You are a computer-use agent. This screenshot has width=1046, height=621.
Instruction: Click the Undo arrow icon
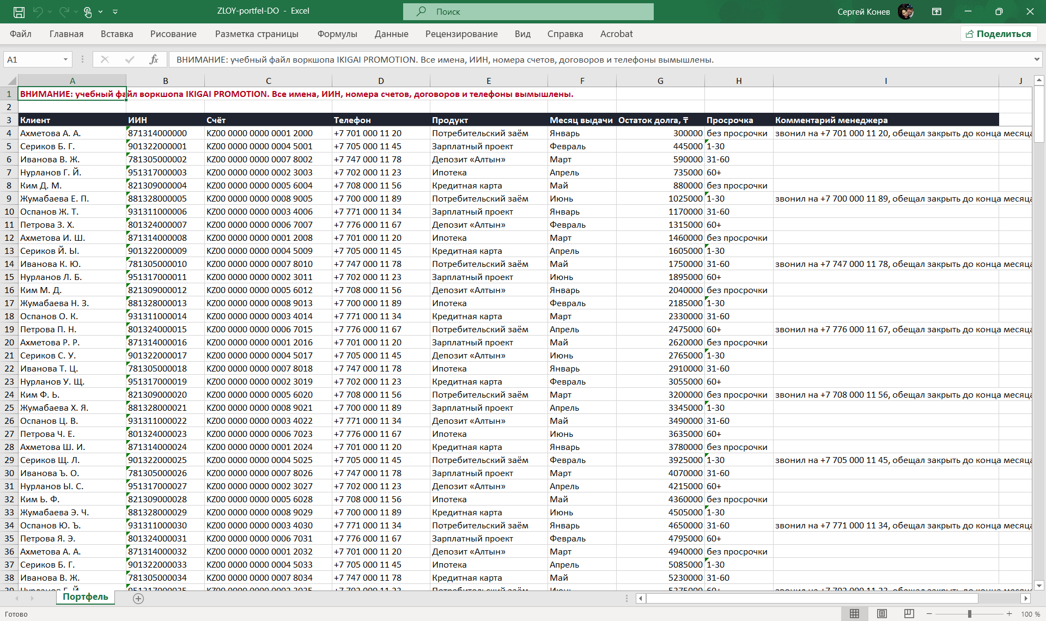38,11
